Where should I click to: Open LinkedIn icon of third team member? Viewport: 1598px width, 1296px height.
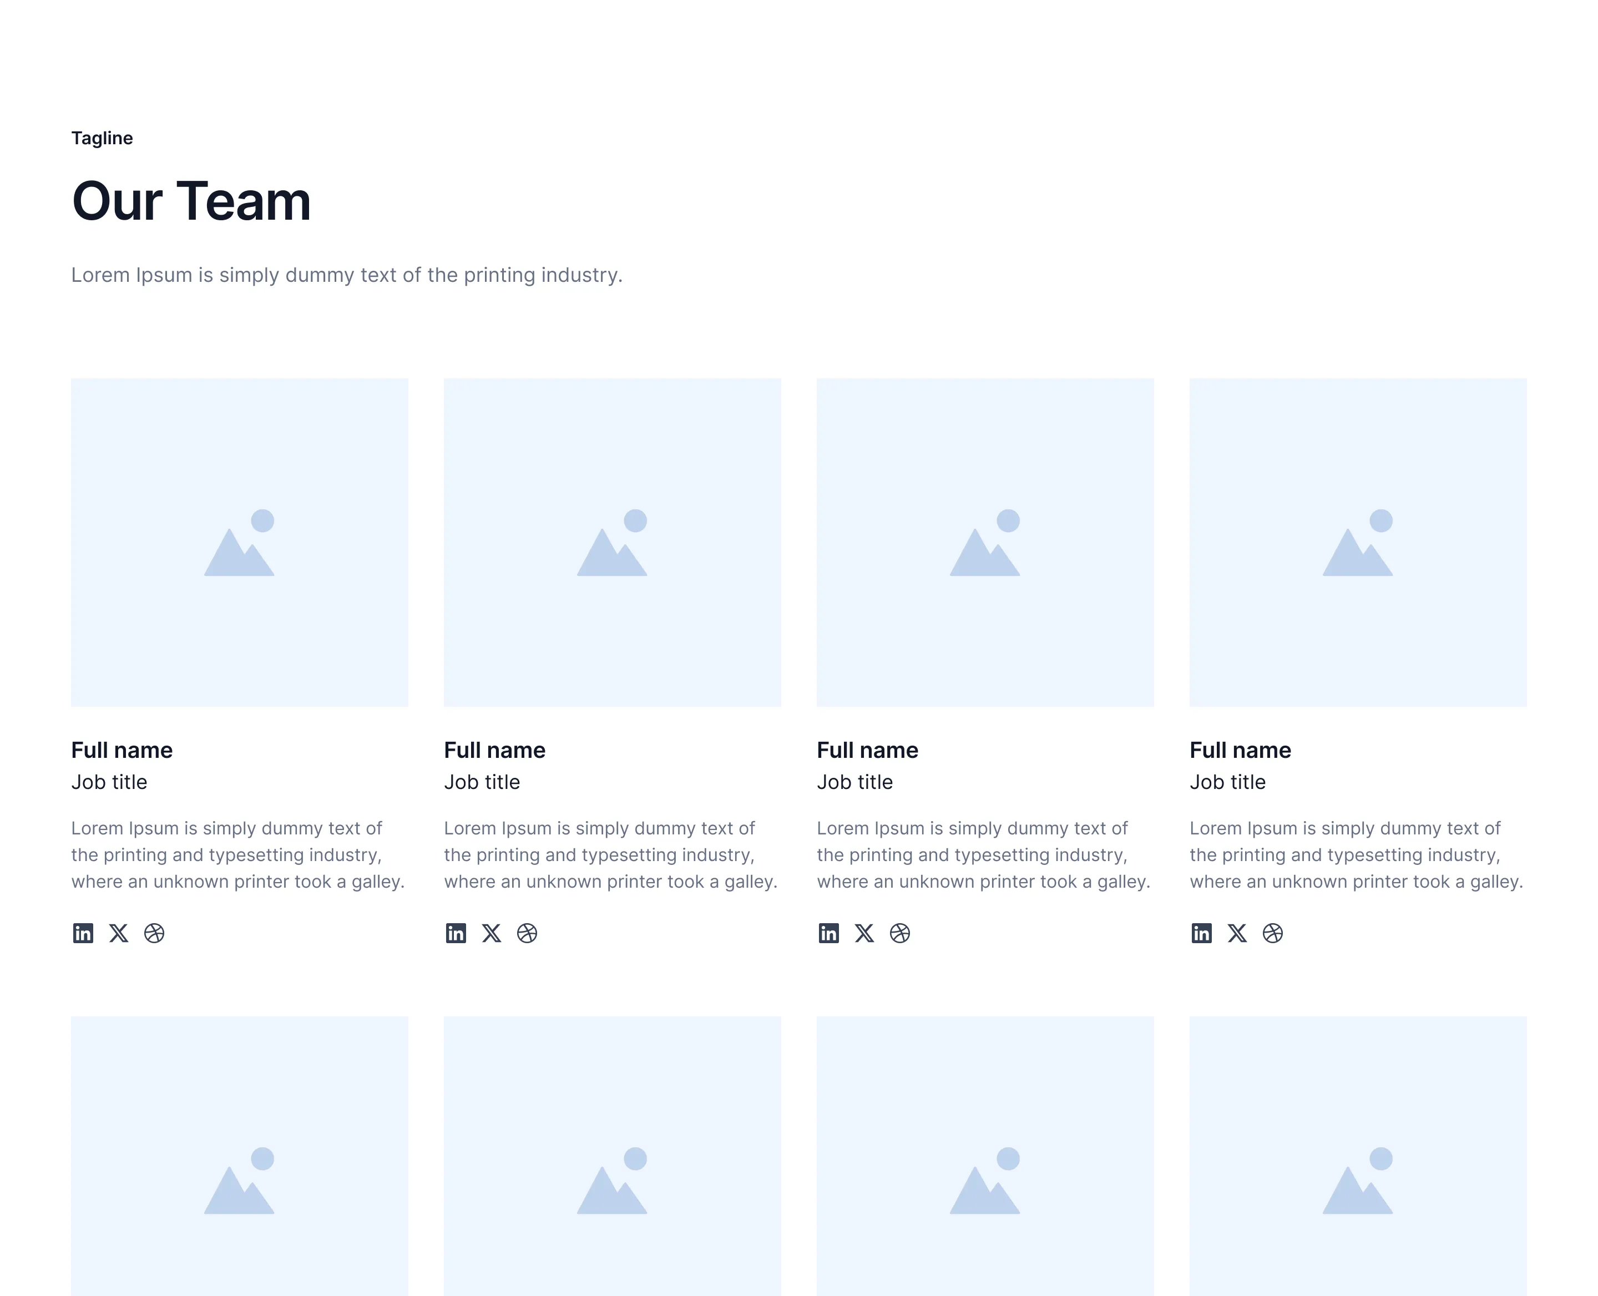coord(828,933)
